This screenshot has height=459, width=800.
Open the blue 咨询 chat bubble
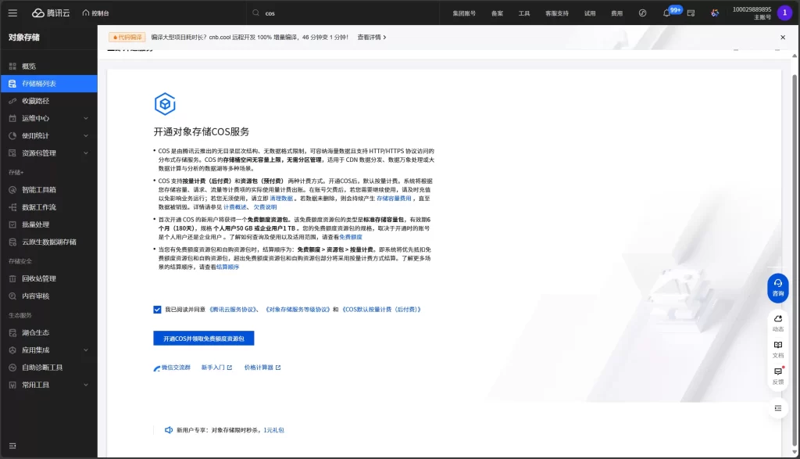click(x=777, y=289)
